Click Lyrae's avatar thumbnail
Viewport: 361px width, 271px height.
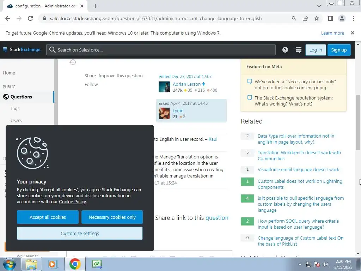click(164, 113)
